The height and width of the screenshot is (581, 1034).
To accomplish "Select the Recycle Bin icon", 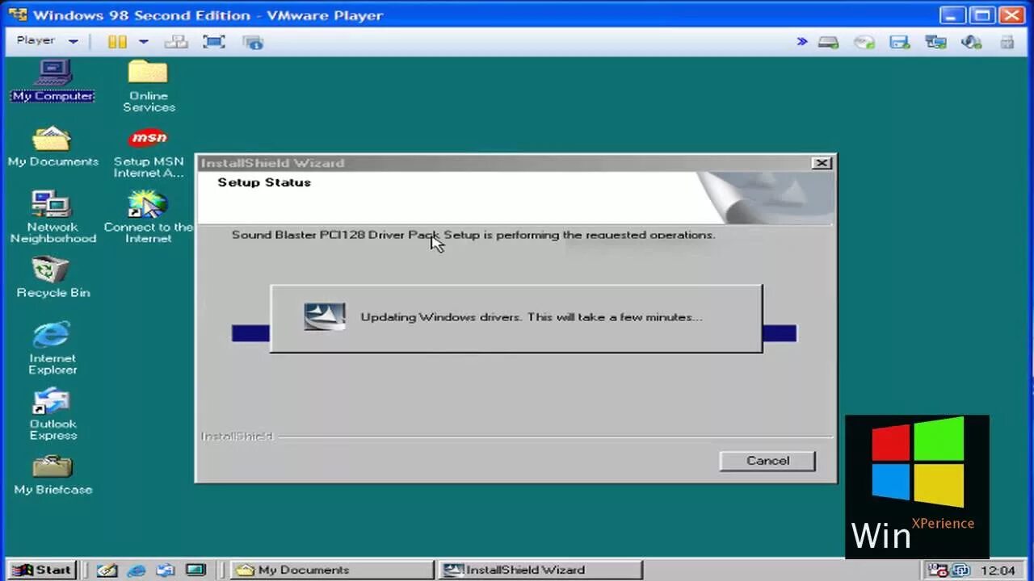I will pyautogui.click(x=53, y=277).
